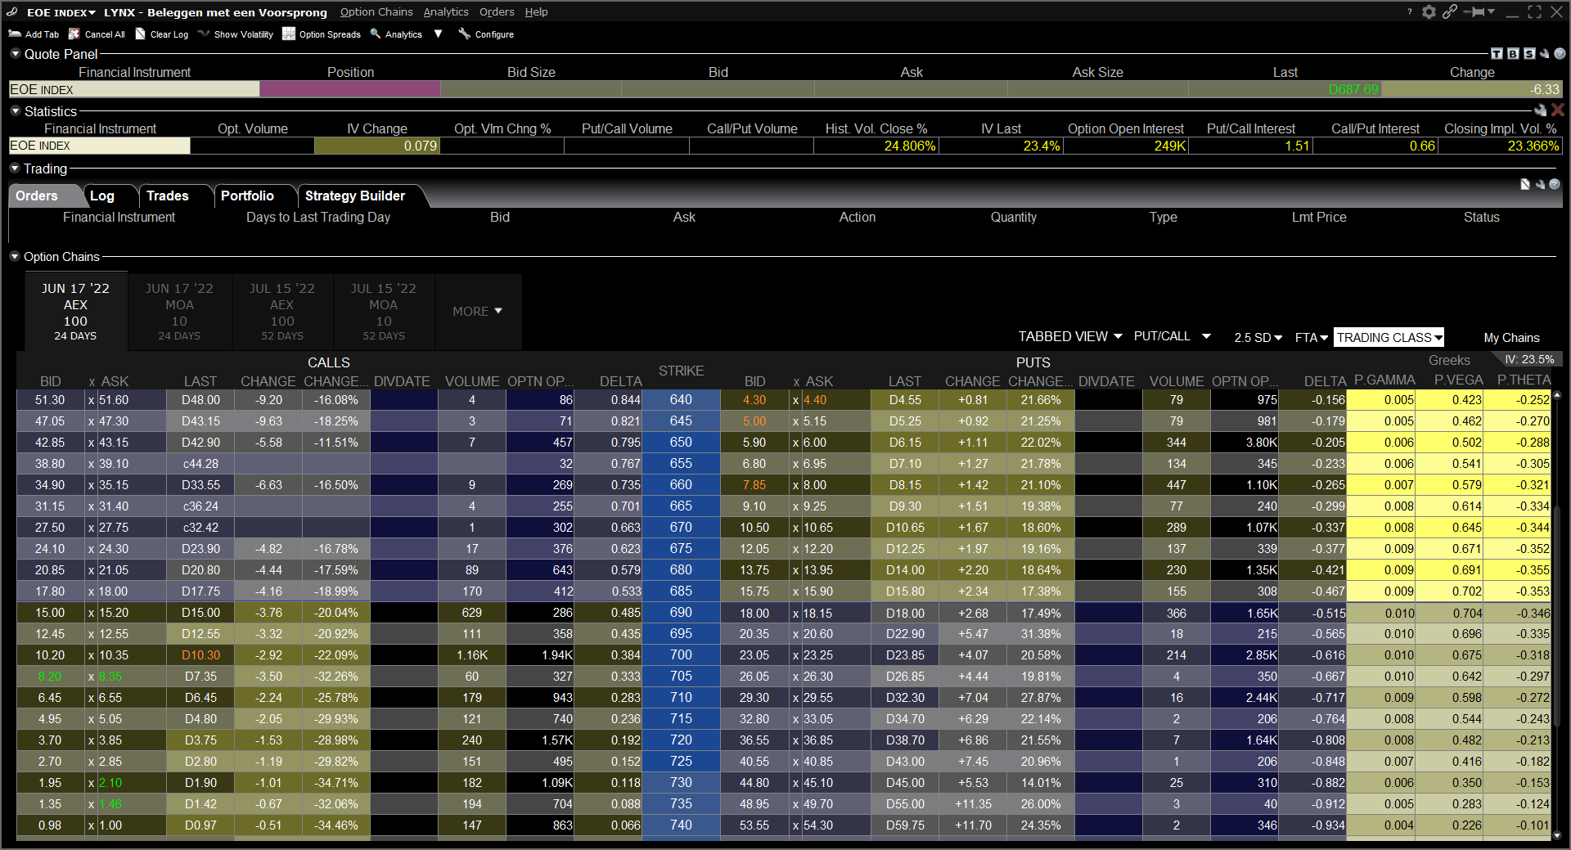Click the pushpin icon in the title bar
Viewport: 1571px width, 850px height.
[1474, 11]
